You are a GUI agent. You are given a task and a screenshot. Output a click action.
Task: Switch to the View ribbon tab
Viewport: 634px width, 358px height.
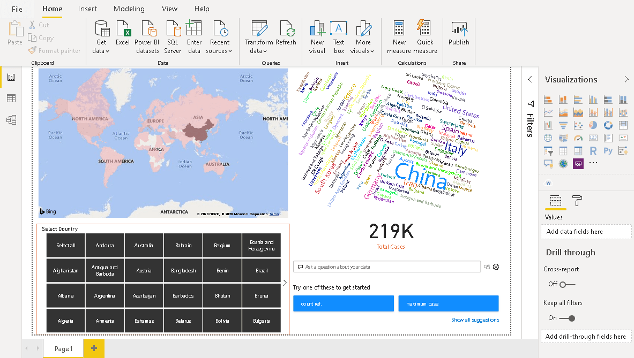tap(169, 9)
